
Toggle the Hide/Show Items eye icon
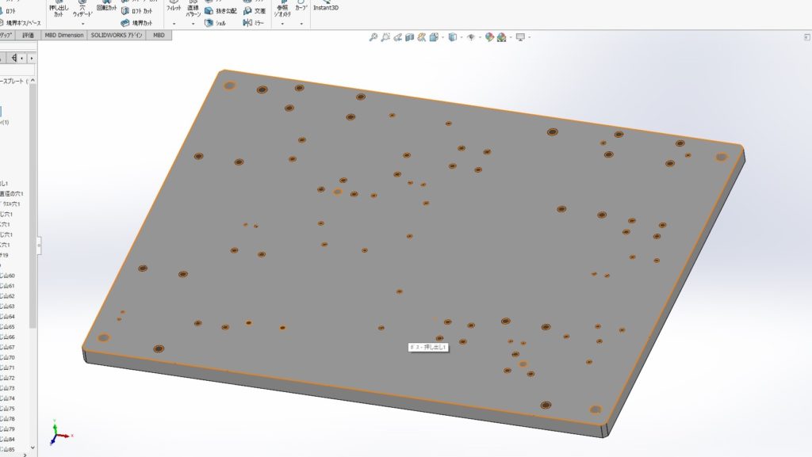point(471,37)
